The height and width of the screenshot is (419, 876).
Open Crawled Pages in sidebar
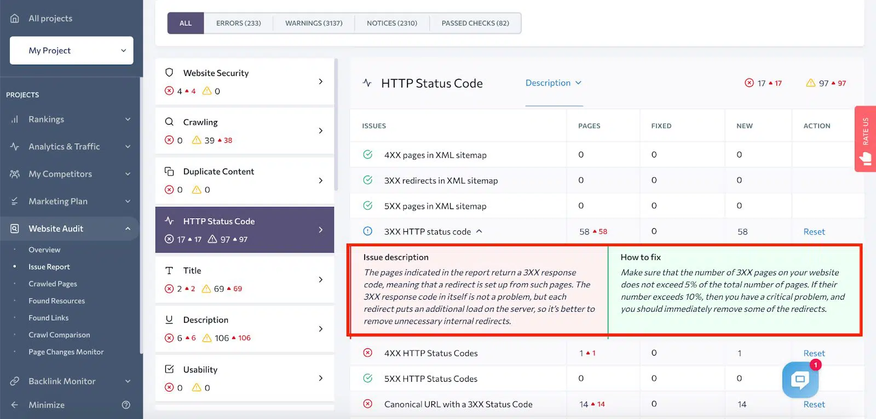tap(53, 284)
